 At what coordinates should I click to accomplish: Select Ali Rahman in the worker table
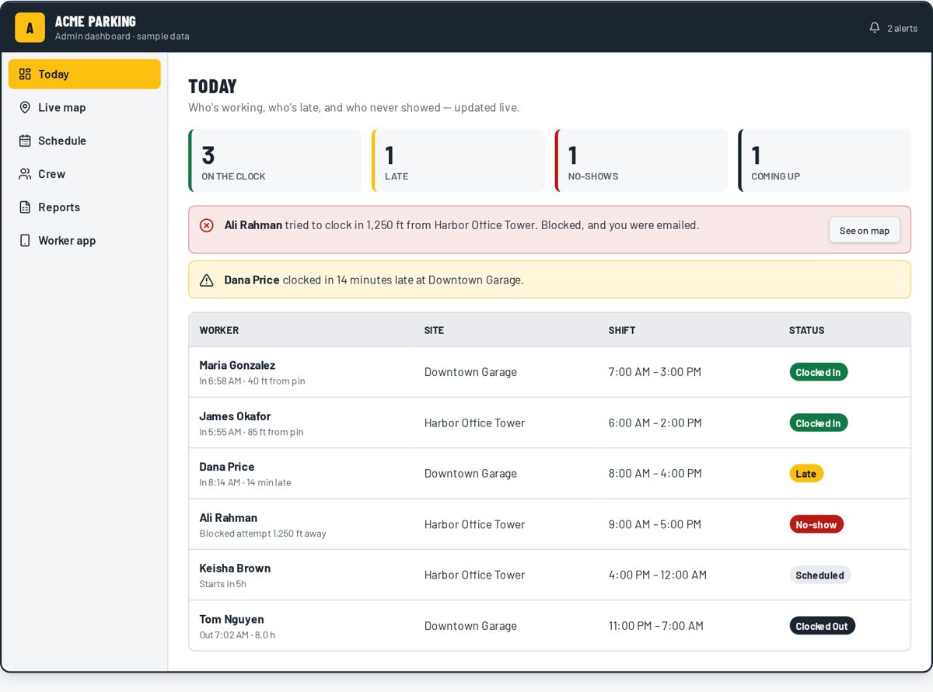tap(229, 518)
